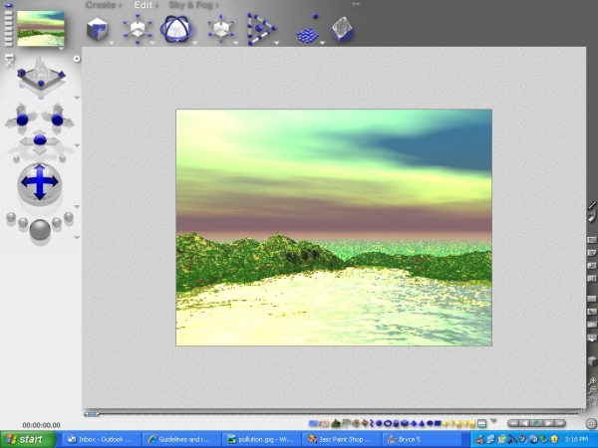Click the view control terrain diagram
598x448 pixels.
tap(41, 74)
